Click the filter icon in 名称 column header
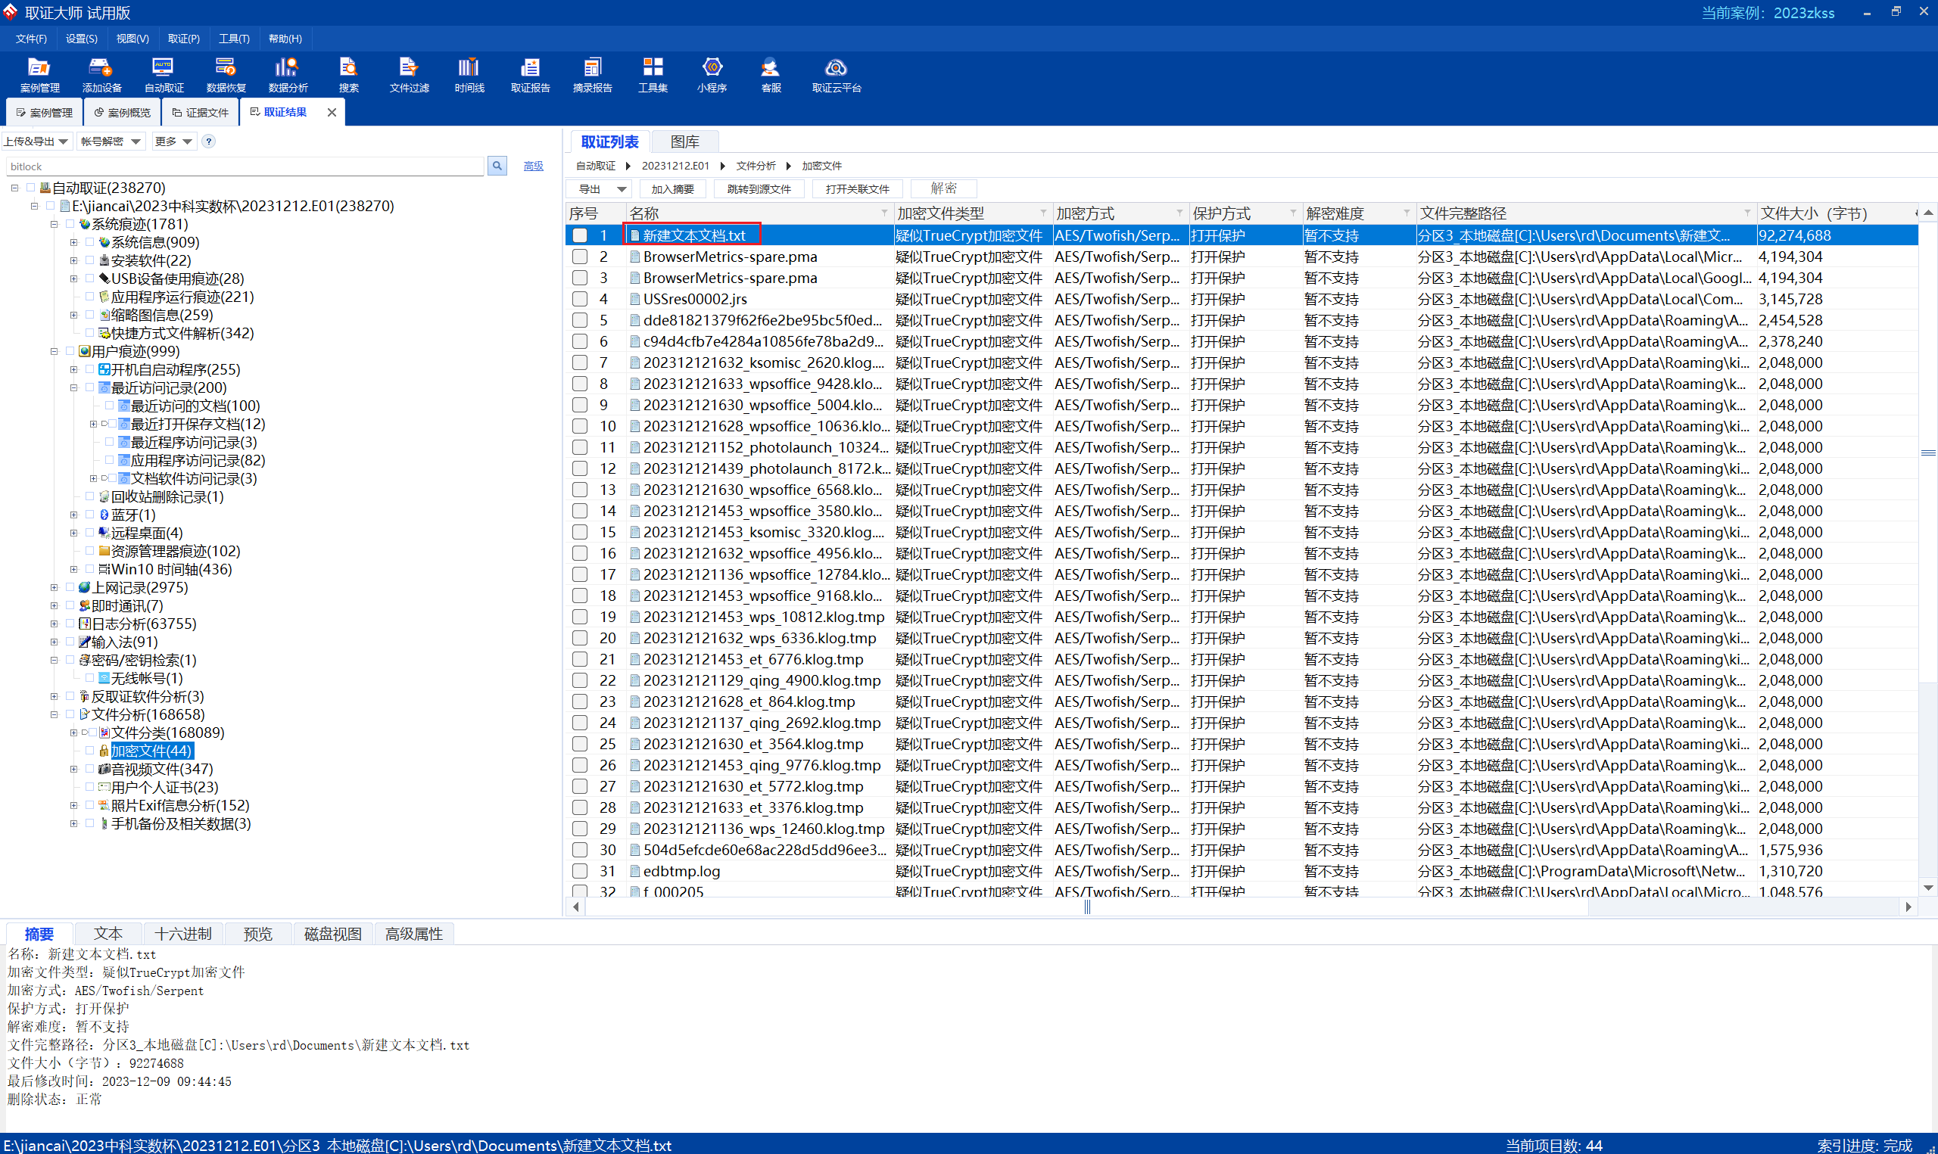The width and height of the screenshot is (1938, 1154). click(884, 213)
